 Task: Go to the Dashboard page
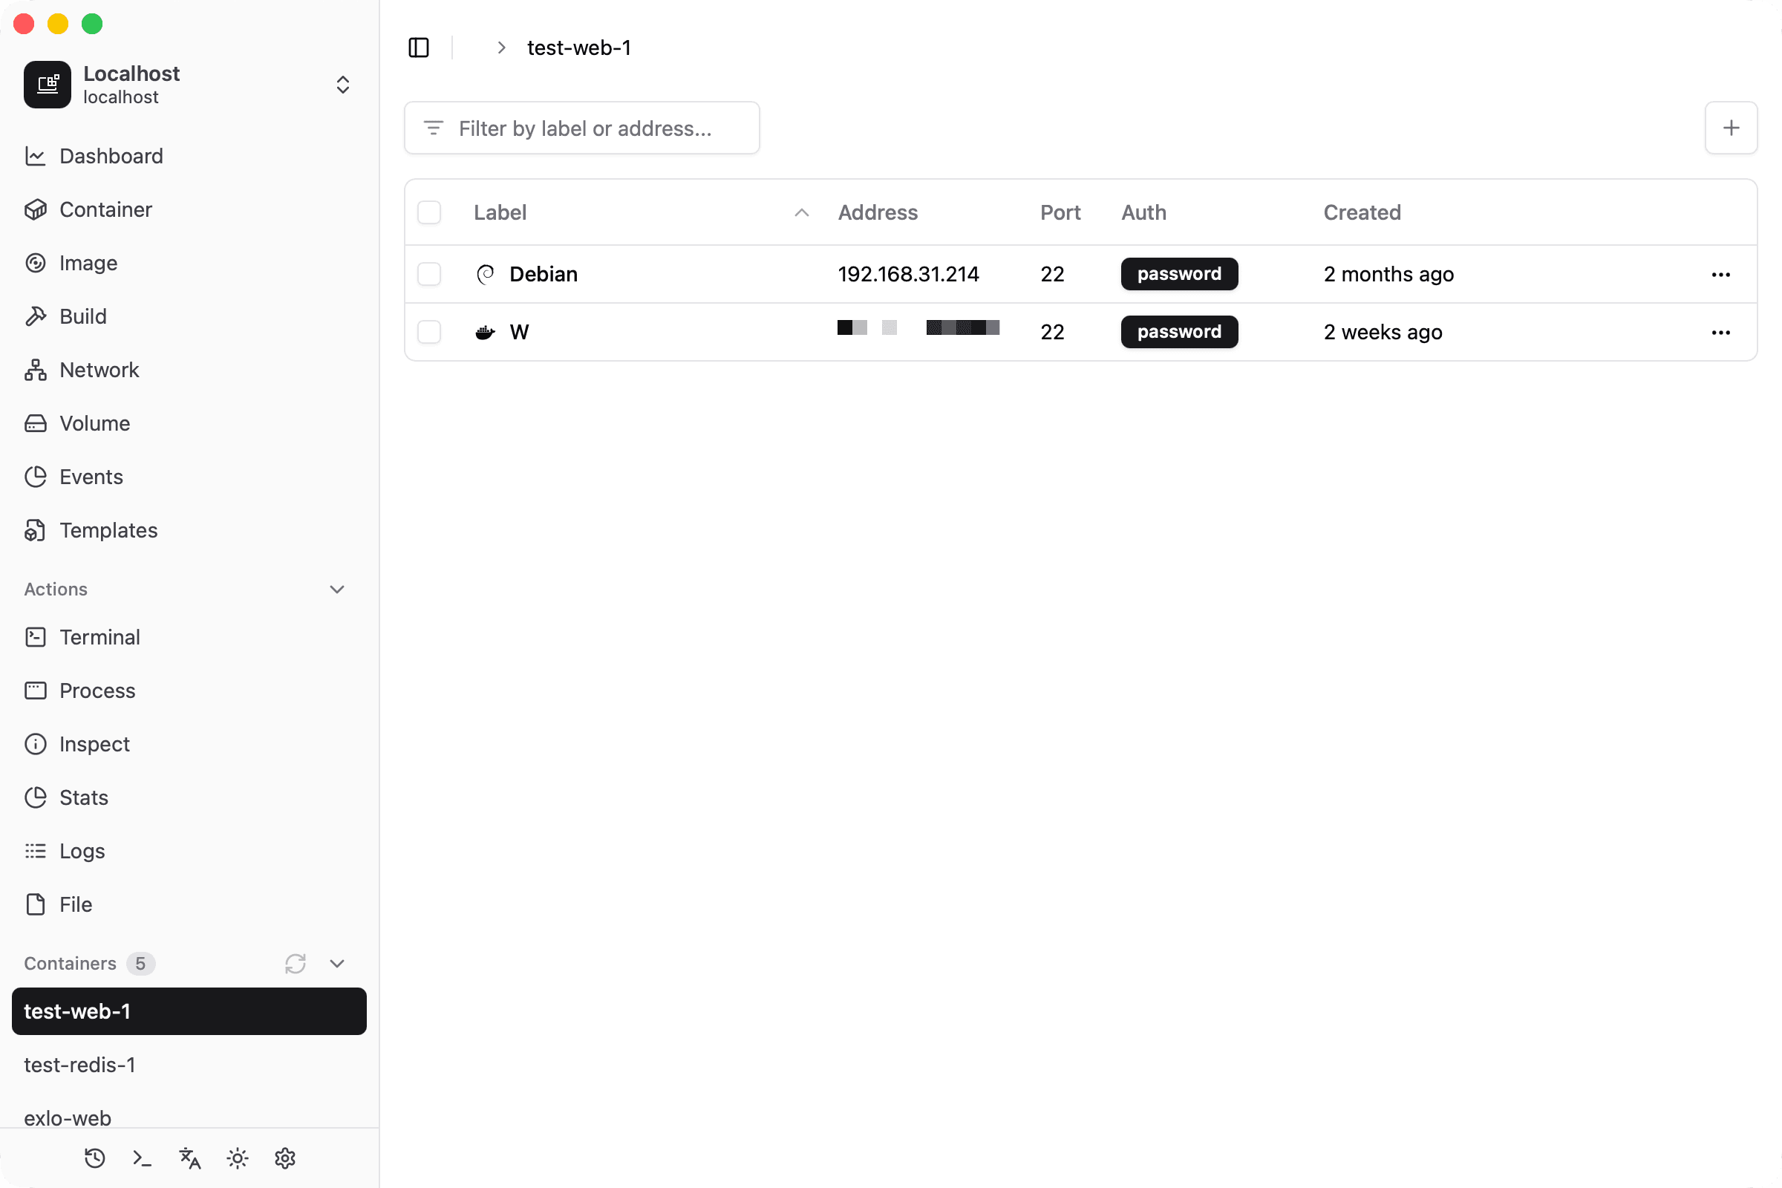[111, 156]
